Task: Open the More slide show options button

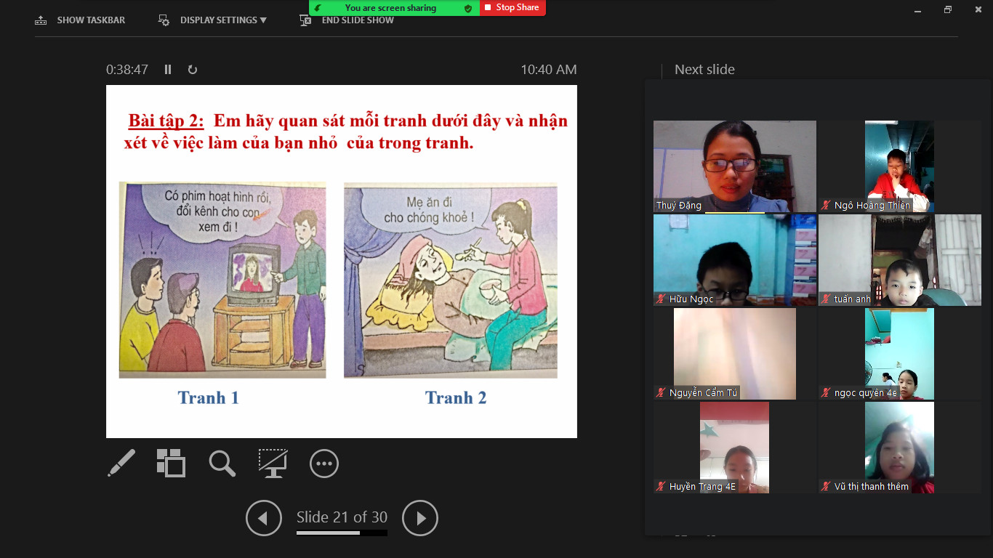Action: point(324,463)
